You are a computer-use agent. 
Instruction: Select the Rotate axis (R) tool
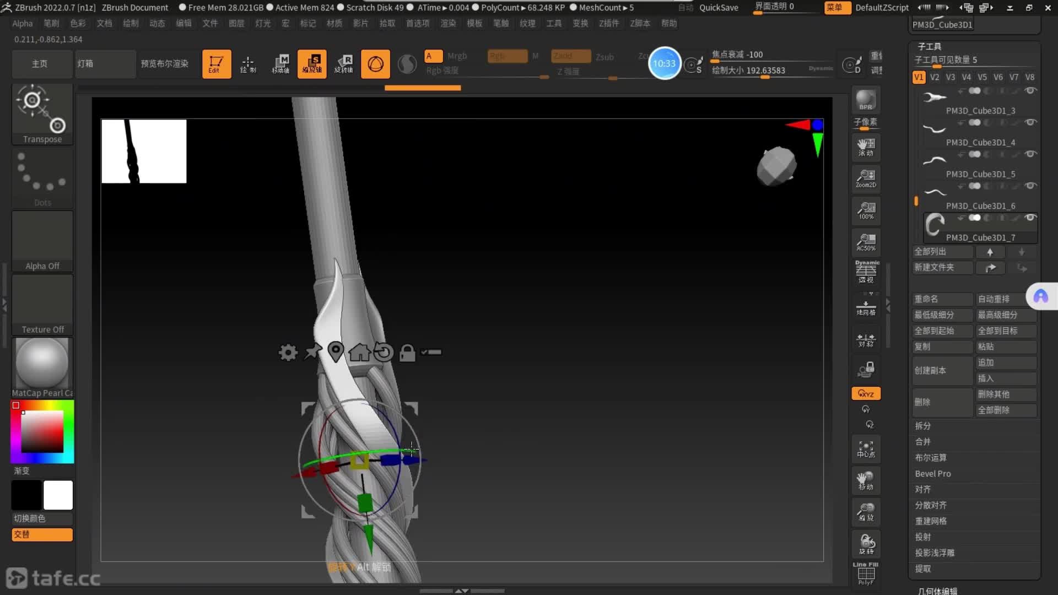point(344,64)
